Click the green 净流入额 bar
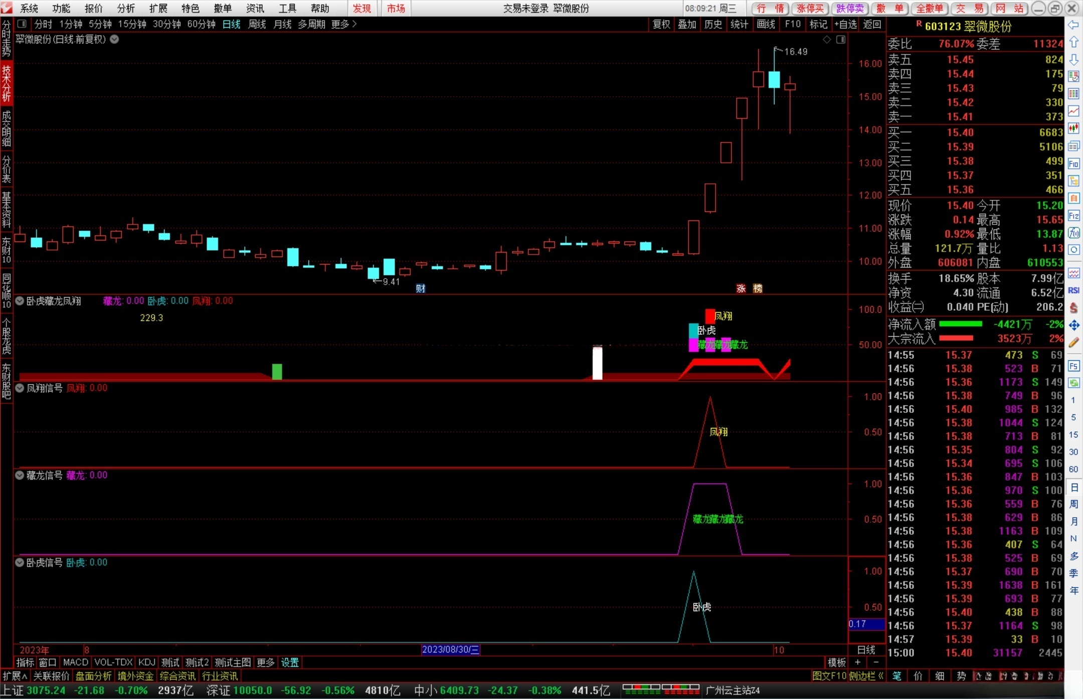1083x699 pixels. (960, 324)
